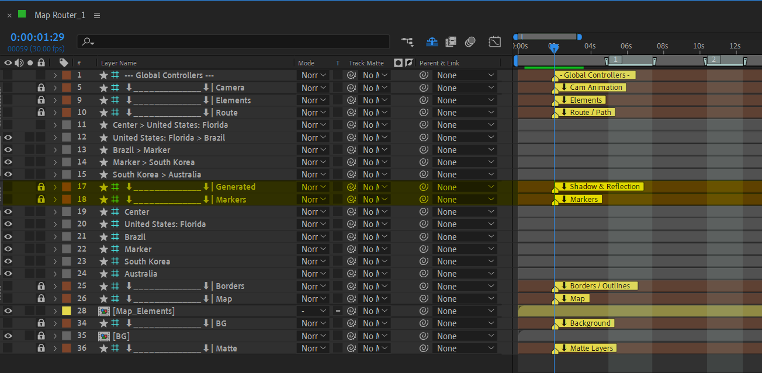Expand the Global Controllers layer
Image resolution: width=762 pixels, height=373 pixels.
[x=56, y=75]
